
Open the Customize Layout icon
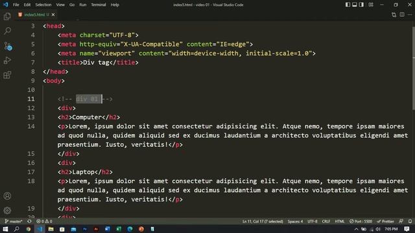point(371,5)
